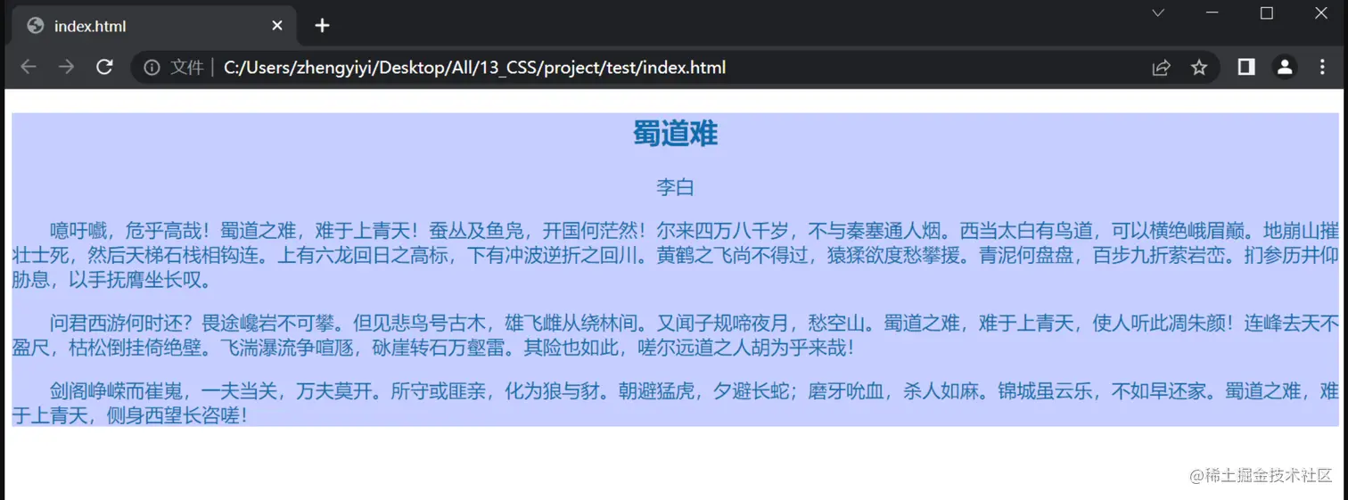
Task: Click the index.html address bar URL
Action: coord(474,68)
